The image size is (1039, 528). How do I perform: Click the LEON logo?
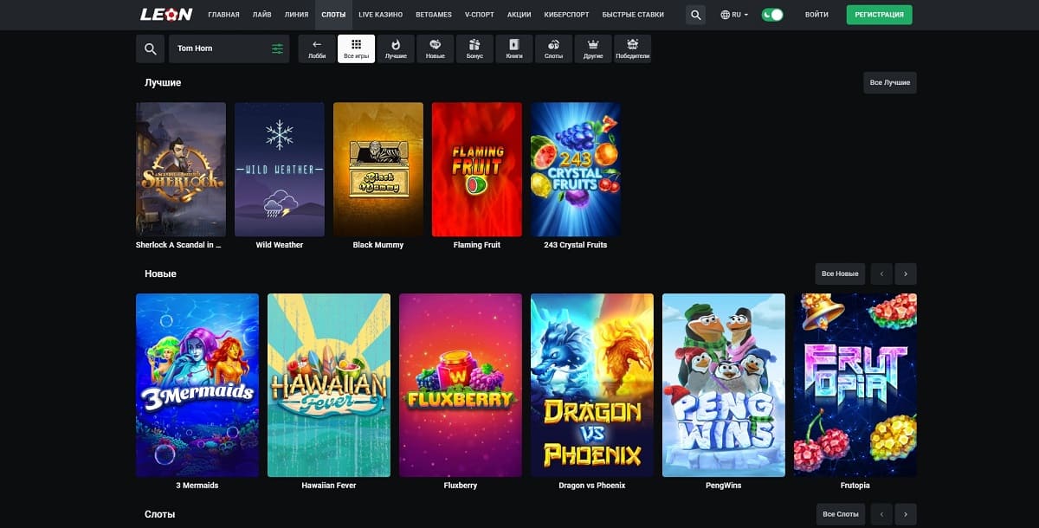coord(166,15)
